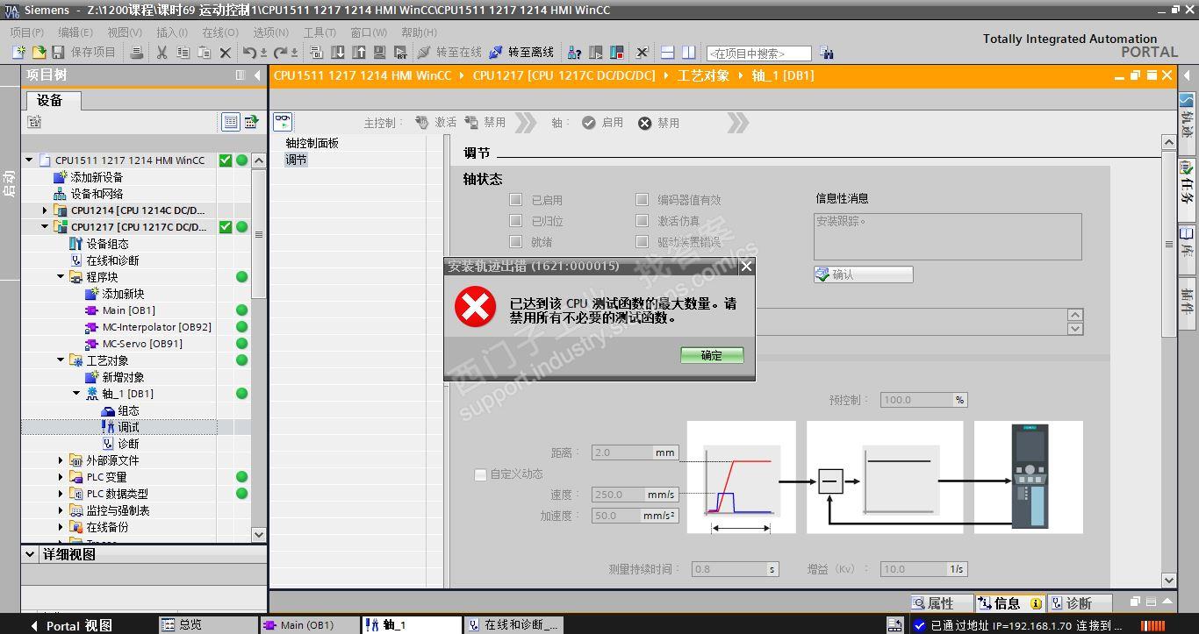Screen dimensions: 1199x634
Task: Collapse the 轴_1 [DB1] node
Action: [76, 394]
